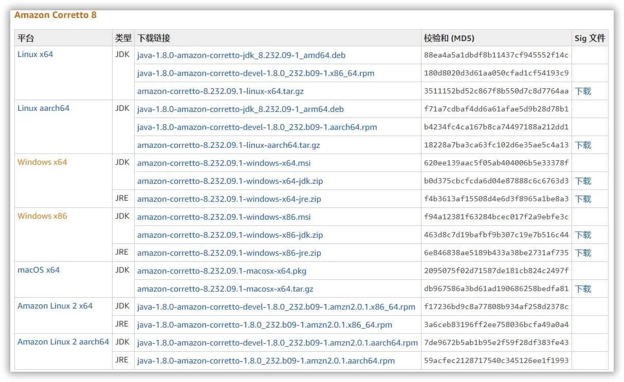Open the Amazon Linux 2 aarch64 link
The height and width of the screenshot is (382, 624).
[x=63, y=341]
